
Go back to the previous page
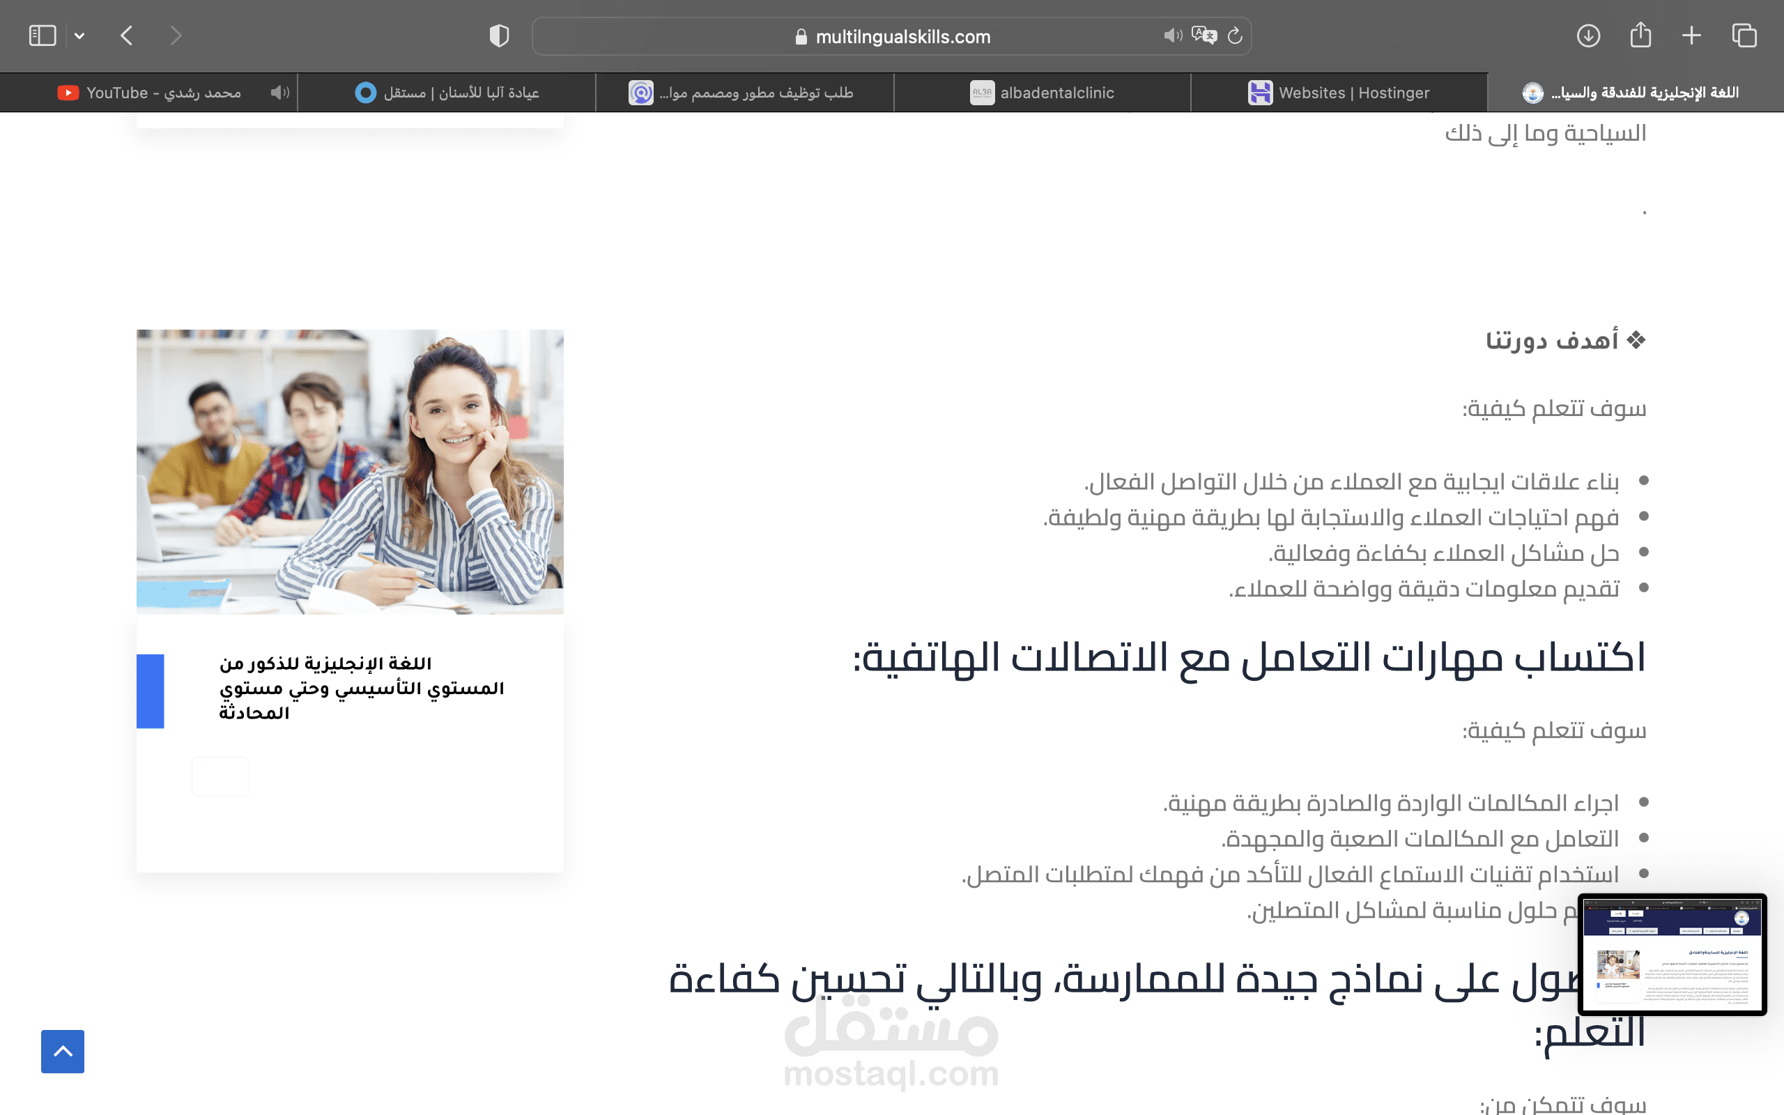click(127, 36)
